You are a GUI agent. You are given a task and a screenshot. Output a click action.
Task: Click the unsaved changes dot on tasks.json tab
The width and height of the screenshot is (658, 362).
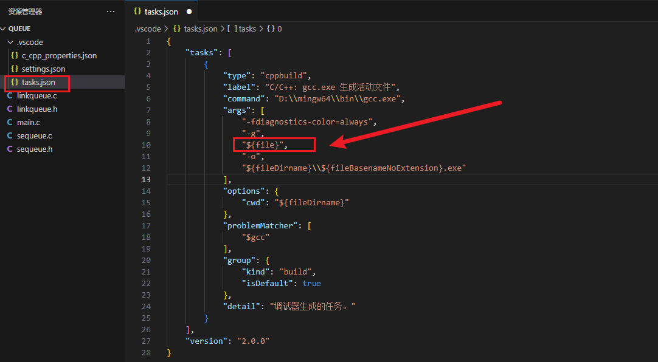188,11
